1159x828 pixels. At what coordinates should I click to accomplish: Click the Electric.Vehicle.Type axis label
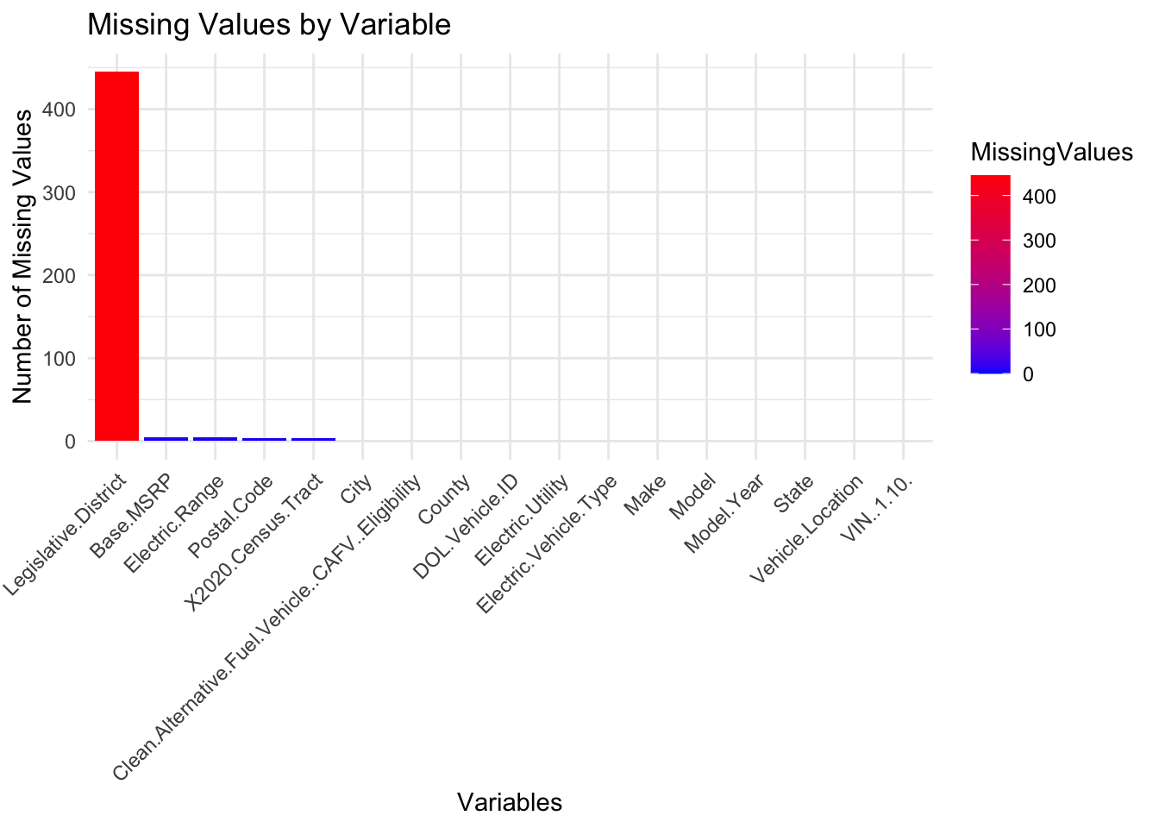pos(548,544)
